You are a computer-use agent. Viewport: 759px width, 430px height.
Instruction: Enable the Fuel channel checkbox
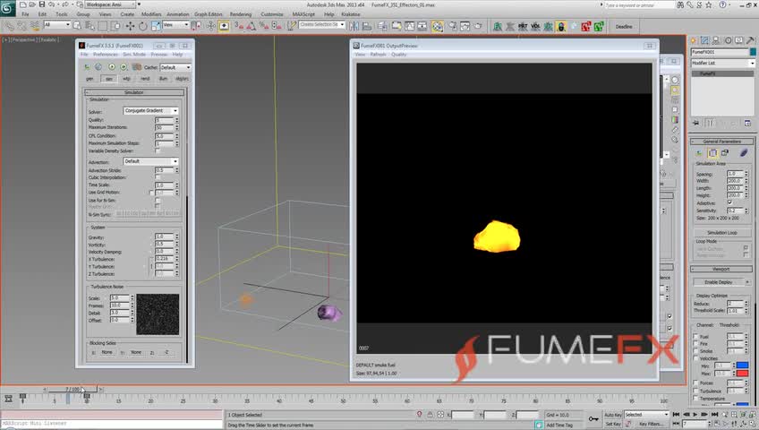point(695,336)
